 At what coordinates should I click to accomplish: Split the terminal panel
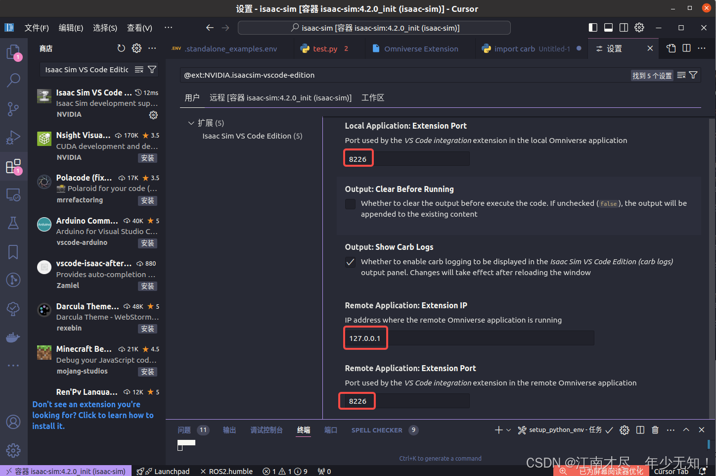(640, 430)
